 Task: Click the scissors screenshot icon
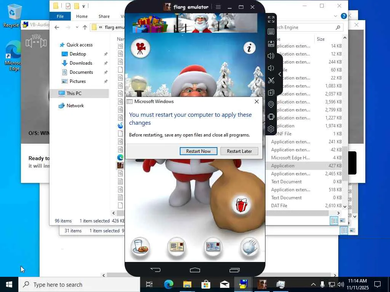tap(271, 80)
